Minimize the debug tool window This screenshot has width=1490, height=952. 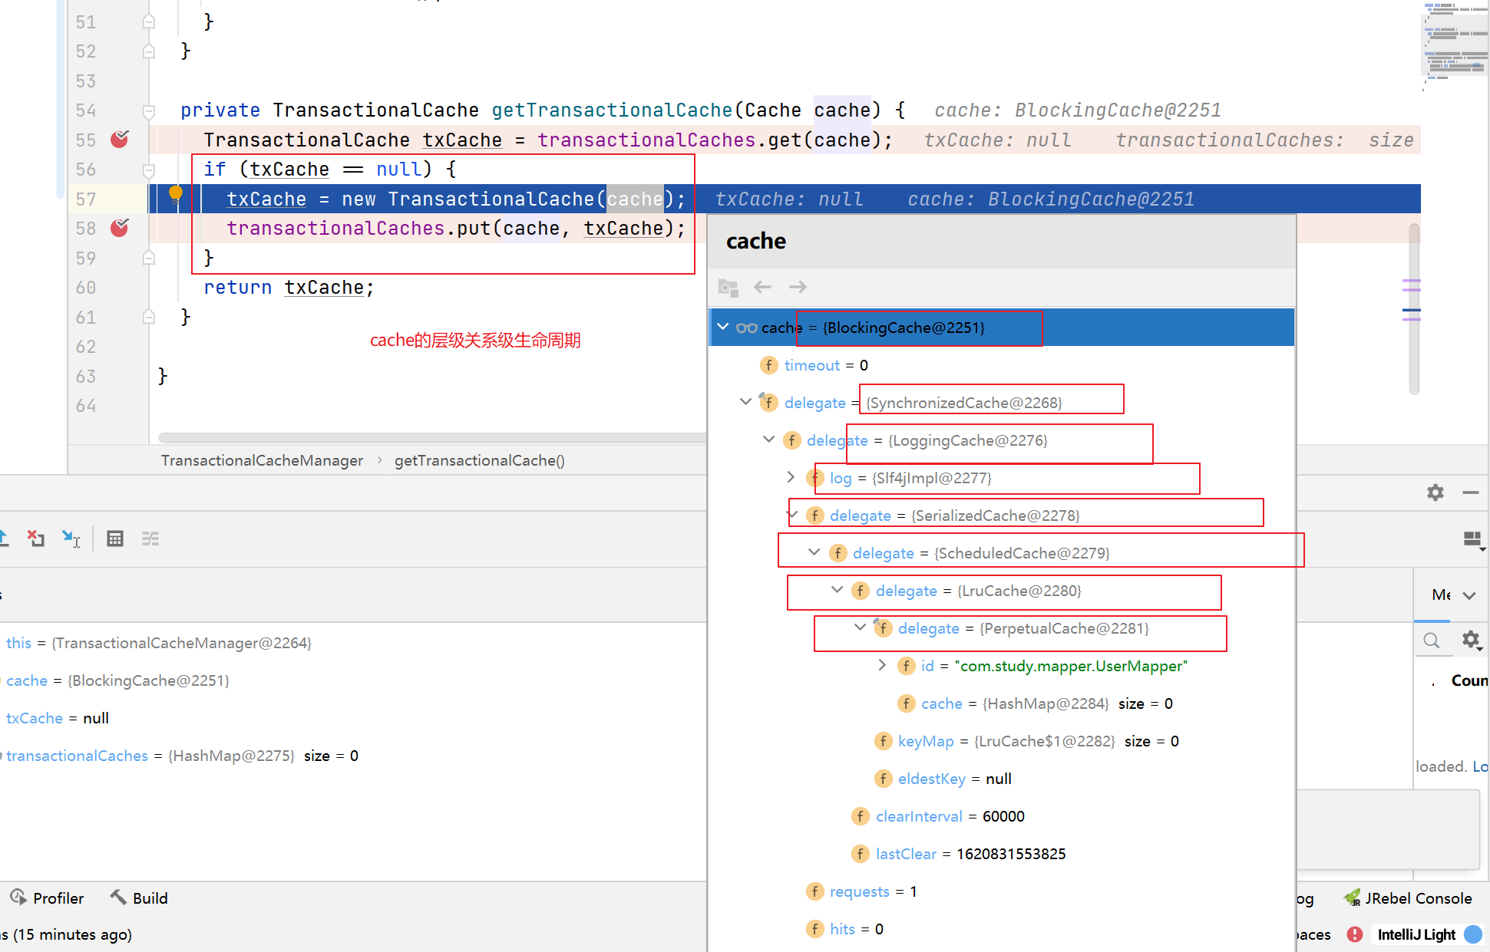point(1471,492)
